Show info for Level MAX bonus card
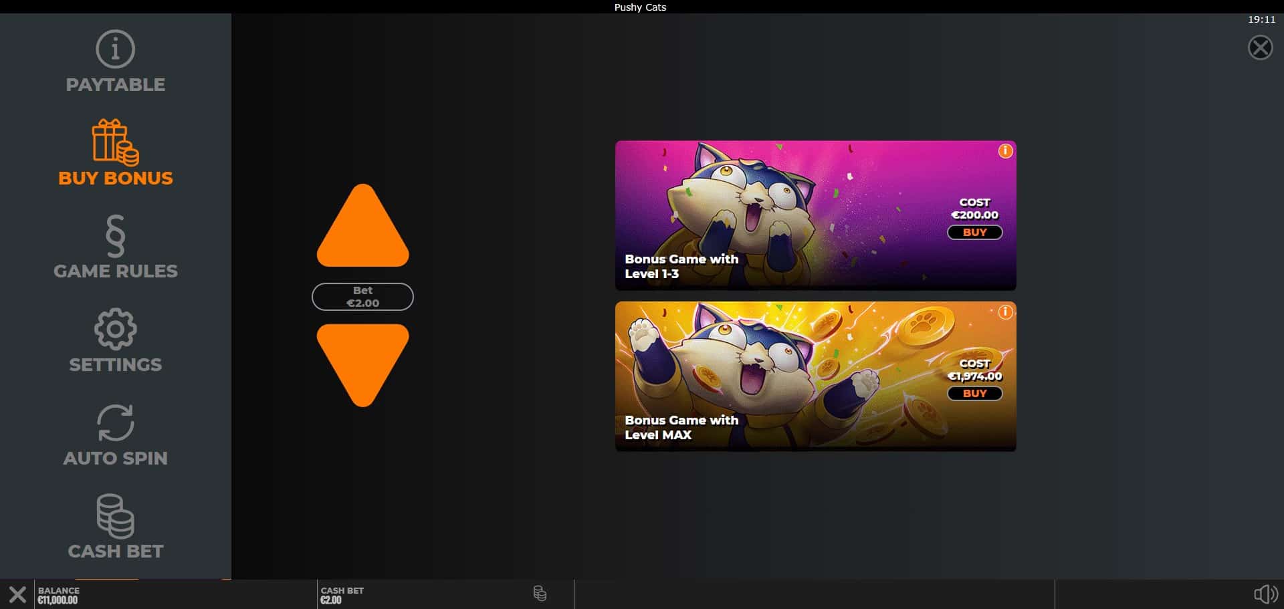The image size is (1284, 609). [1005, 312]
